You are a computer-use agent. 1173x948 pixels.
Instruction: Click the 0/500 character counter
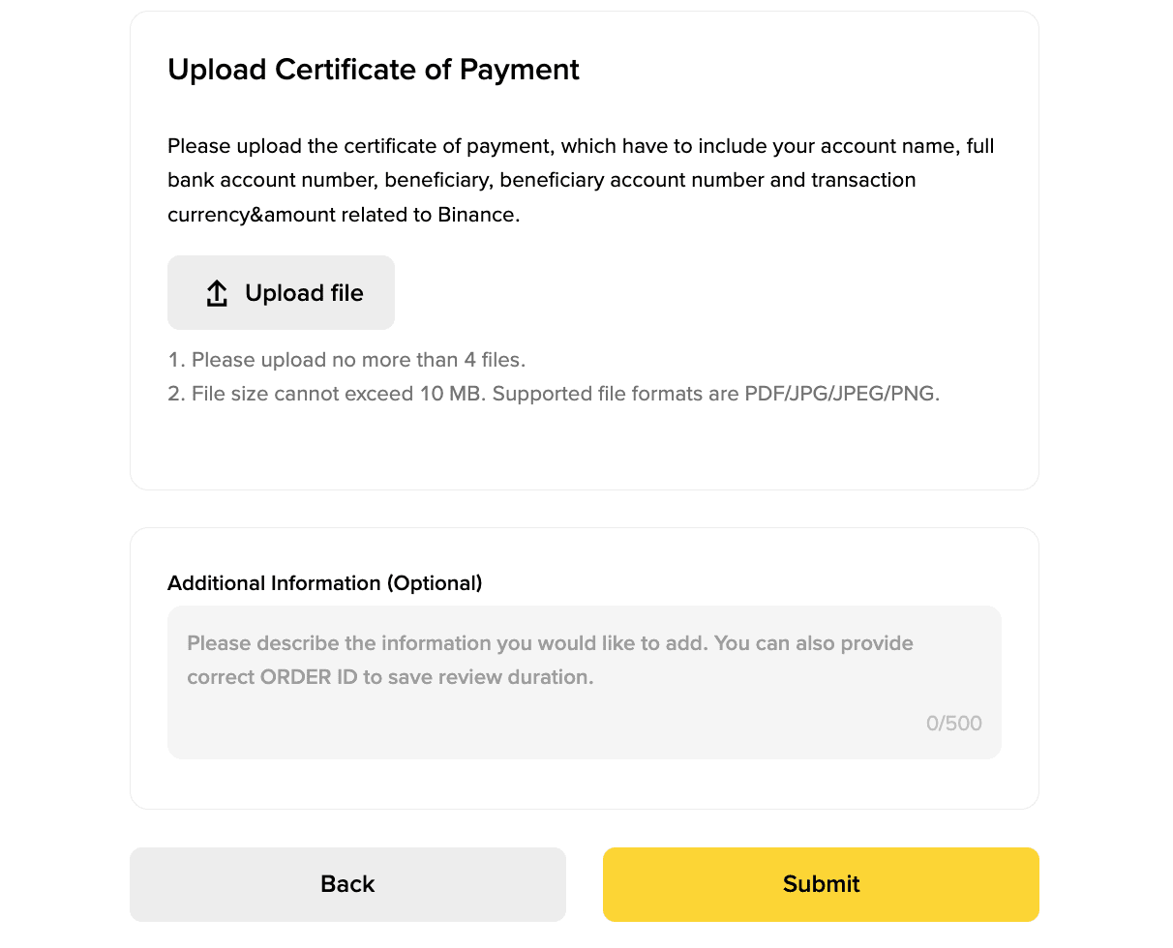click(x=953, y=724)
